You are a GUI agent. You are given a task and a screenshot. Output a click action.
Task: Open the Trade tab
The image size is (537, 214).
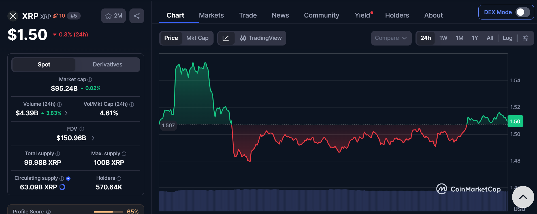(x=248, y=15)
